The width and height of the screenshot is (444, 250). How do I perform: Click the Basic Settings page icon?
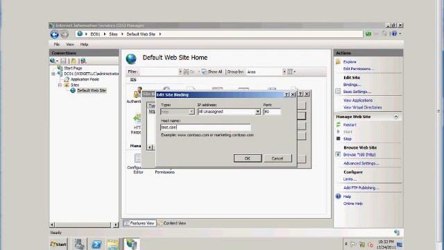pyautogui.click(x=338, y=91)
